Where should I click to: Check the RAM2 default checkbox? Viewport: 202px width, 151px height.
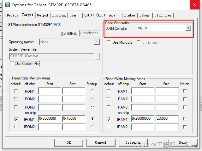tap(109, 99)
